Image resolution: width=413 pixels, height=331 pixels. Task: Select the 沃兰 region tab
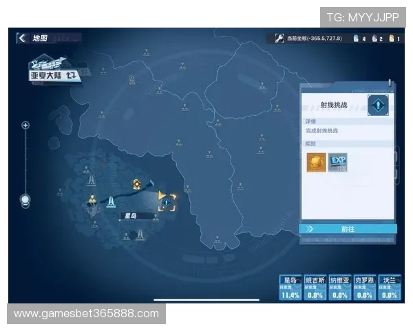(389, 288)
